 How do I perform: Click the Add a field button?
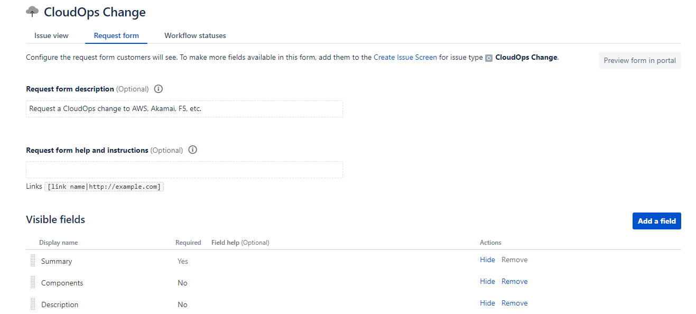tap(656, 220)
